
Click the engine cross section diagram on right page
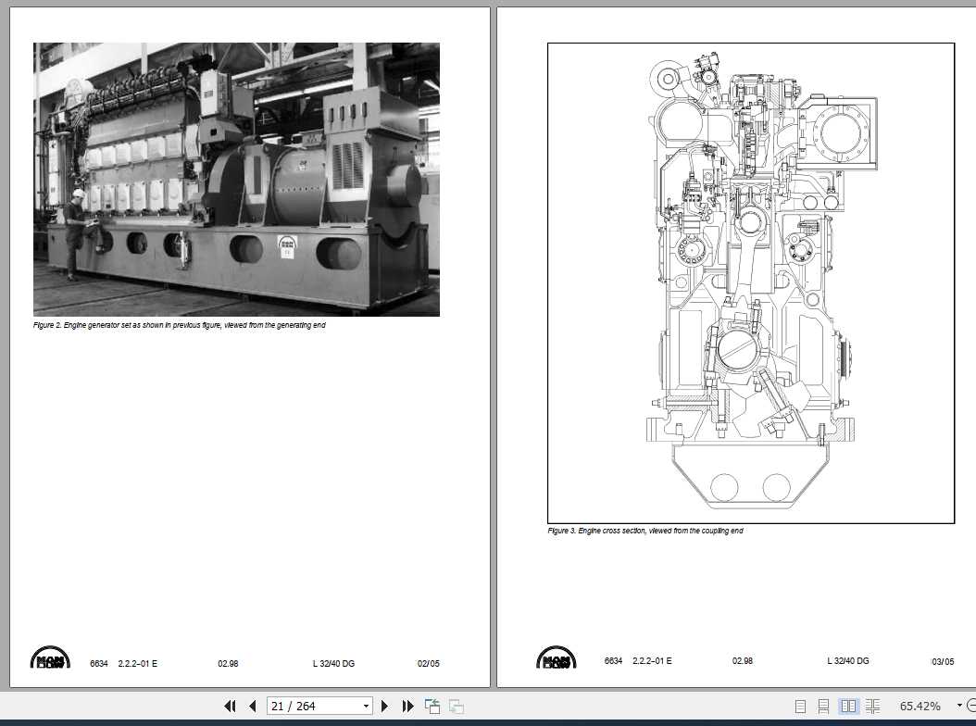click(x=750, y=278)
